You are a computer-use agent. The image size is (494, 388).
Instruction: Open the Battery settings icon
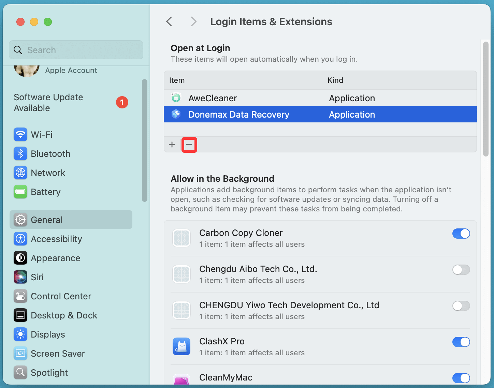click(x=20, y=192)
